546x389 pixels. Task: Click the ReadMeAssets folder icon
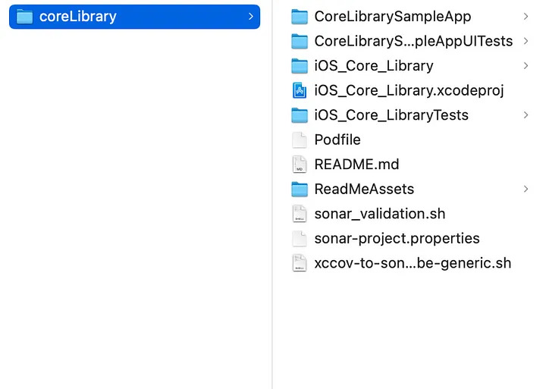pos(300,189)
